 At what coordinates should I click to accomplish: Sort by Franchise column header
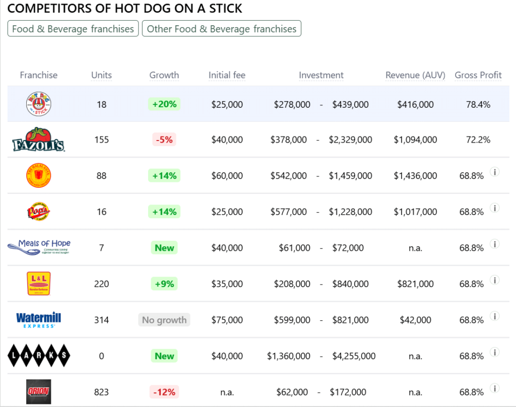(38, 75)
